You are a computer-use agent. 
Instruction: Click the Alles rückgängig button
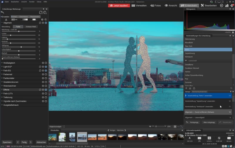[209, 122]
